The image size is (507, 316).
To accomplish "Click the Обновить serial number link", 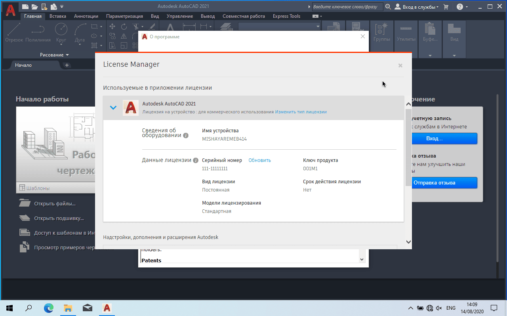I will 260,160.
